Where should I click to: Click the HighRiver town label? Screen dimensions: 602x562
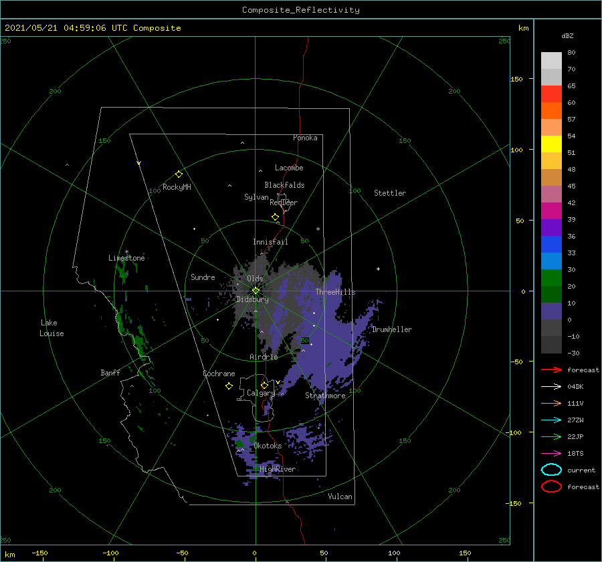(x=278, y=469)
